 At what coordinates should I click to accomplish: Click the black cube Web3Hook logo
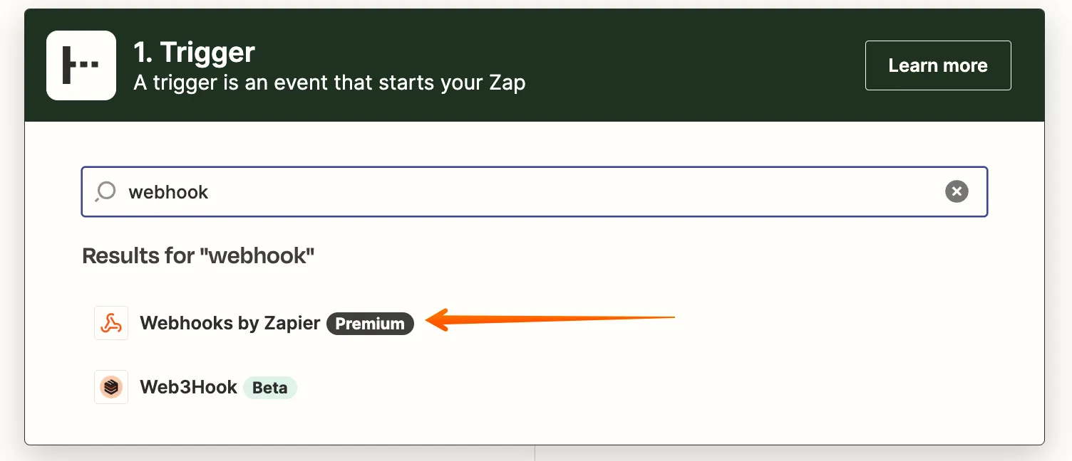(x=111, y=387)
